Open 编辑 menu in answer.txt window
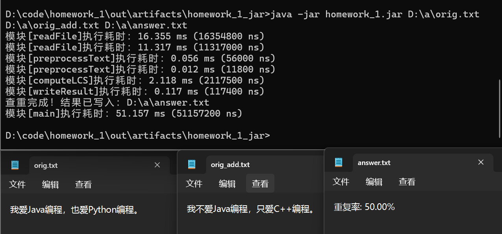Screen dimensions: 502x234 tap(374, 182)
